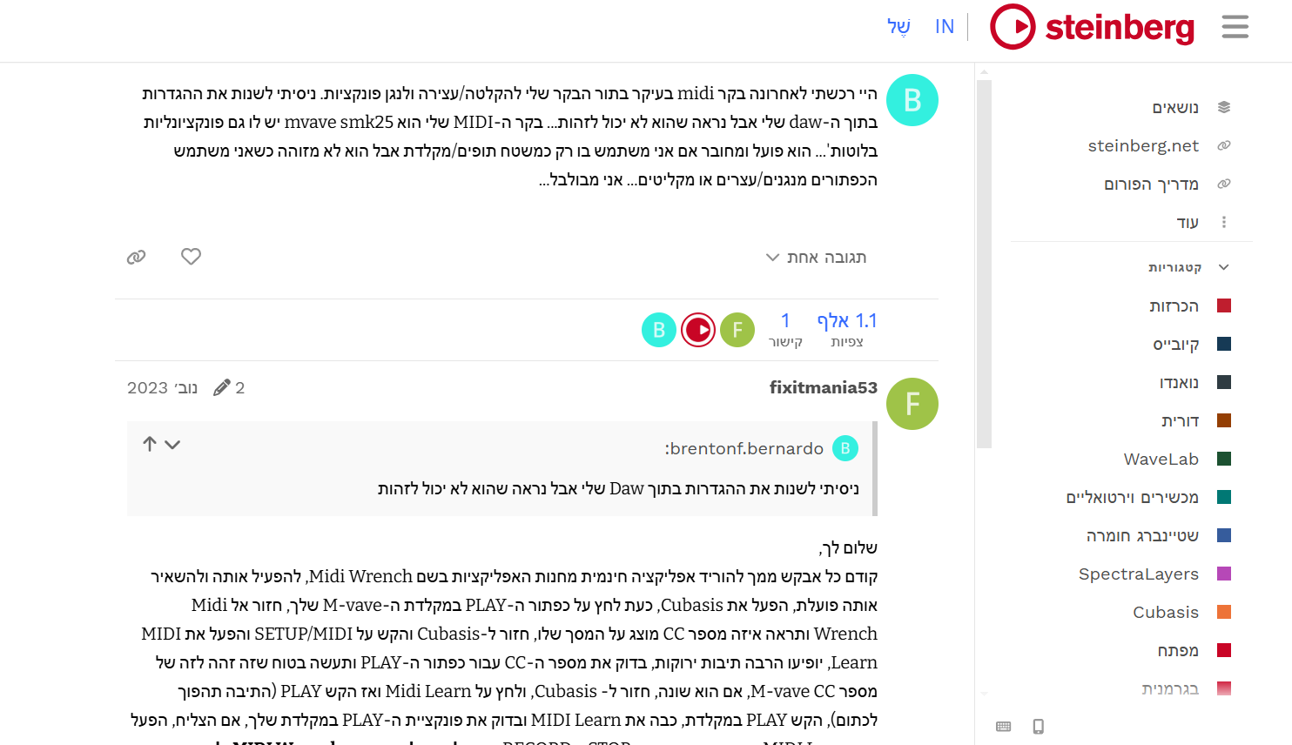Click the red swatch beside הכרזות
Viewport: 1292px width, 745px height.
[x=1224, y=306]
